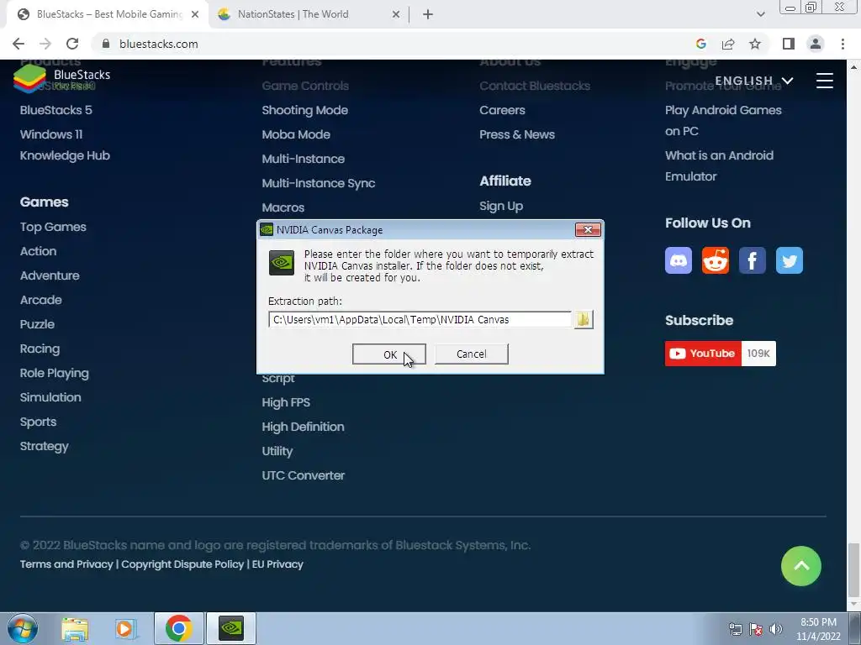The height and width of the screenshot is (645, 861).
Task: Open the Windows Start menu
Action: 22,628
